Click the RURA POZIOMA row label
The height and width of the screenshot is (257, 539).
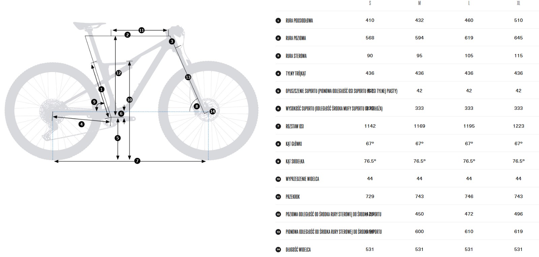[296, 38]
